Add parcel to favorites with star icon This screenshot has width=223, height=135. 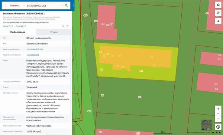click(x=68, y=26)
